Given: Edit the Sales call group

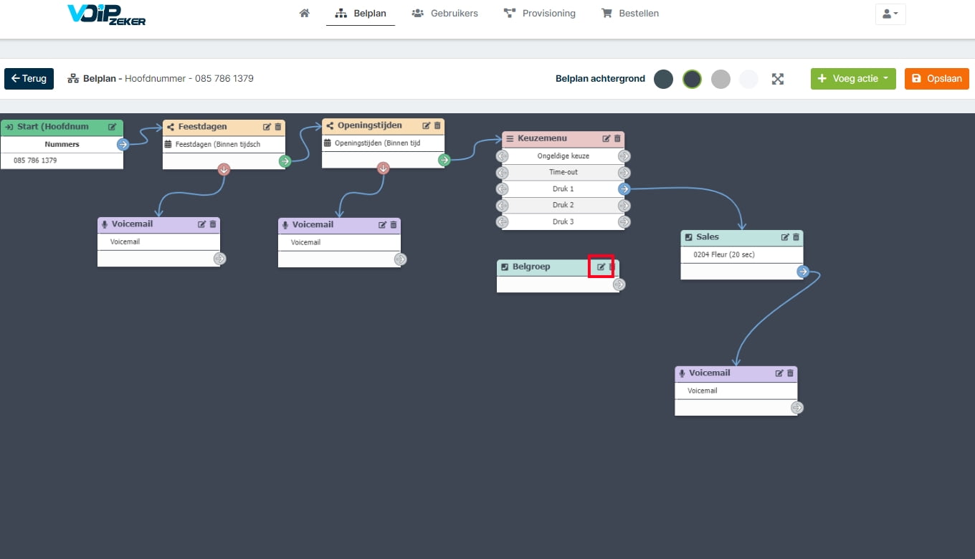Looking at the screenshot, I should pyautogui.click(x=785, y=237).
